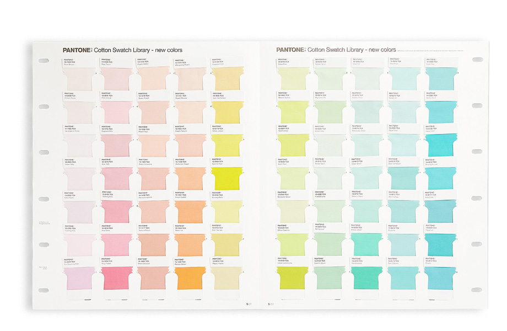Click the page number at bottom of right page
The image size is (507, 331).
click(270, 303)
